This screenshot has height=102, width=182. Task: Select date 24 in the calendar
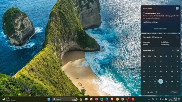[144, 81]
